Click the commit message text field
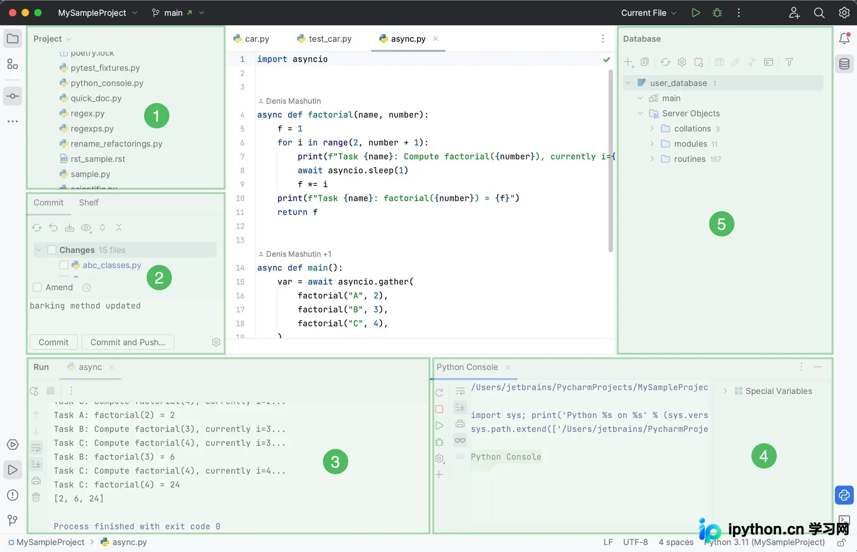The image size is (857, 552). (x=126, y=314)
